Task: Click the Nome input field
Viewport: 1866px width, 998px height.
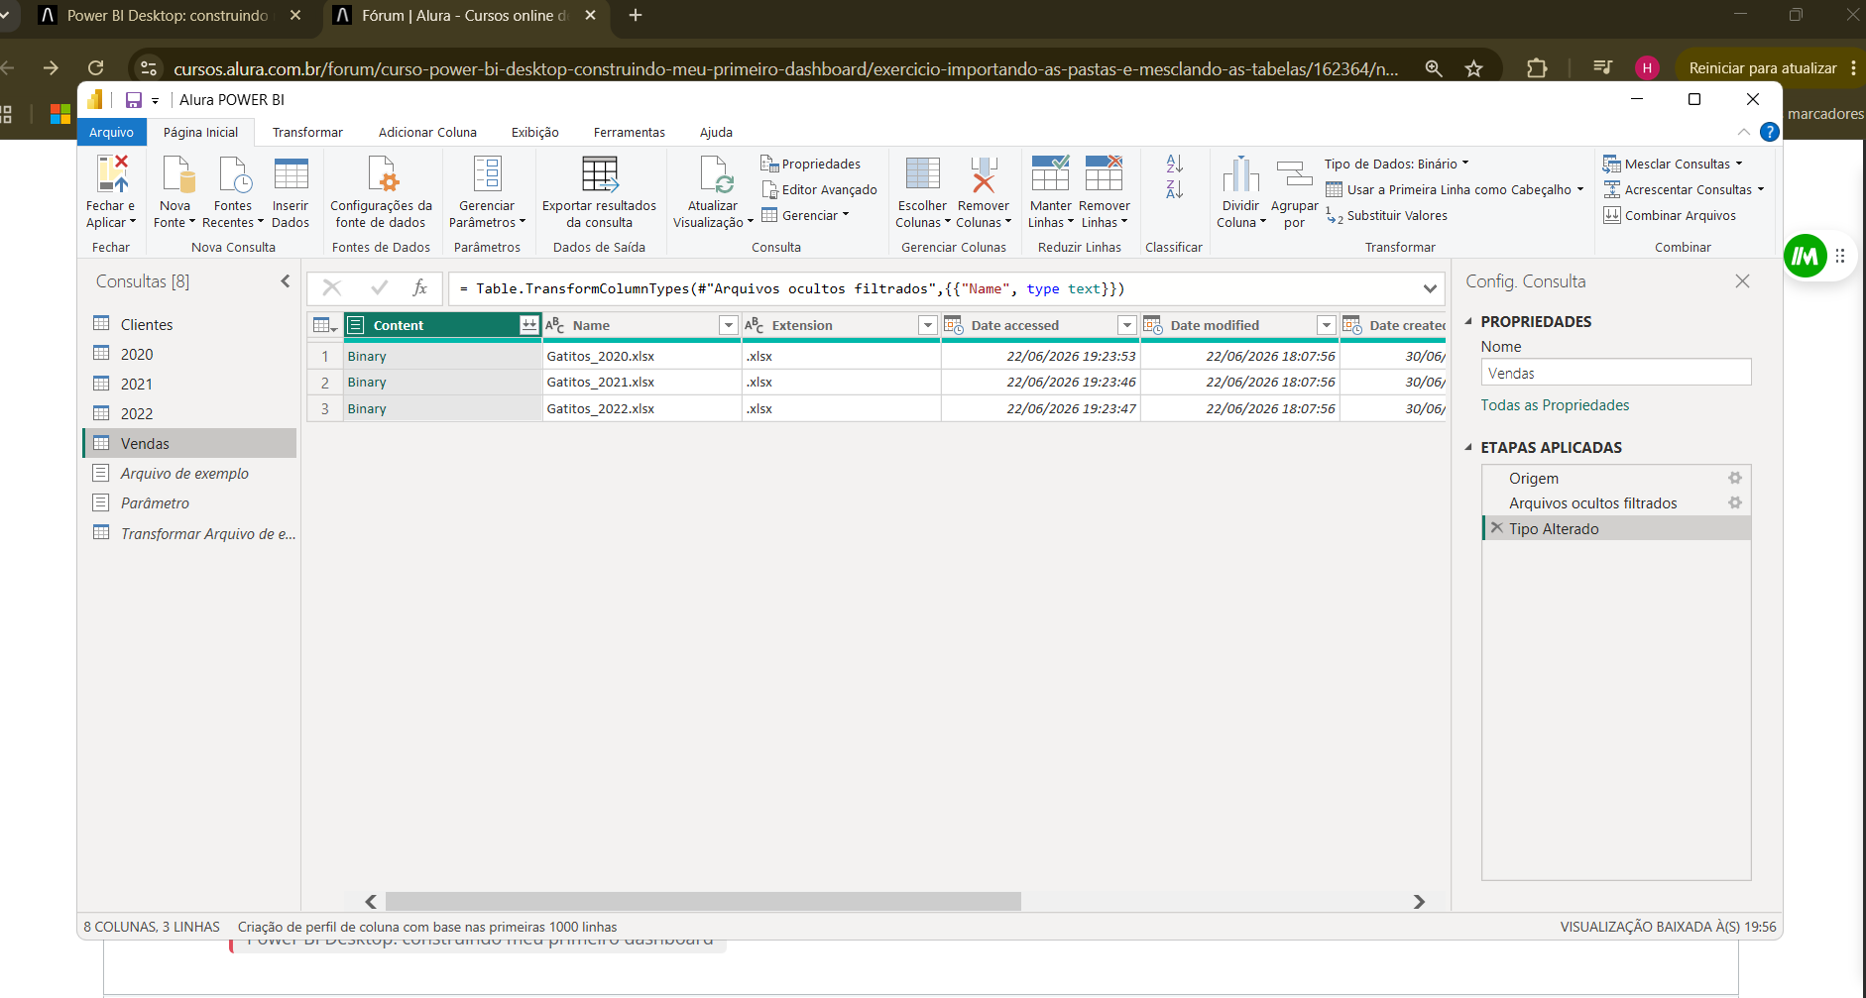Action: click(x=1616, y=373)
